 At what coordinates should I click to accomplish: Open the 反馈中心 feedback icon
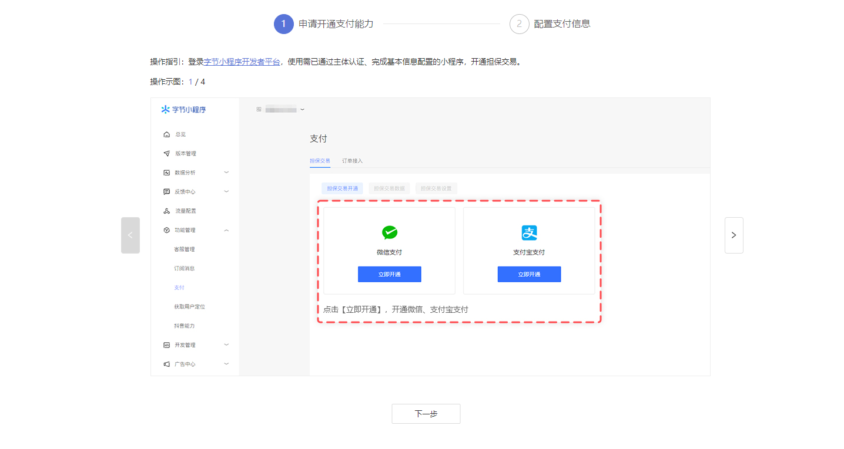pos(167,191)
